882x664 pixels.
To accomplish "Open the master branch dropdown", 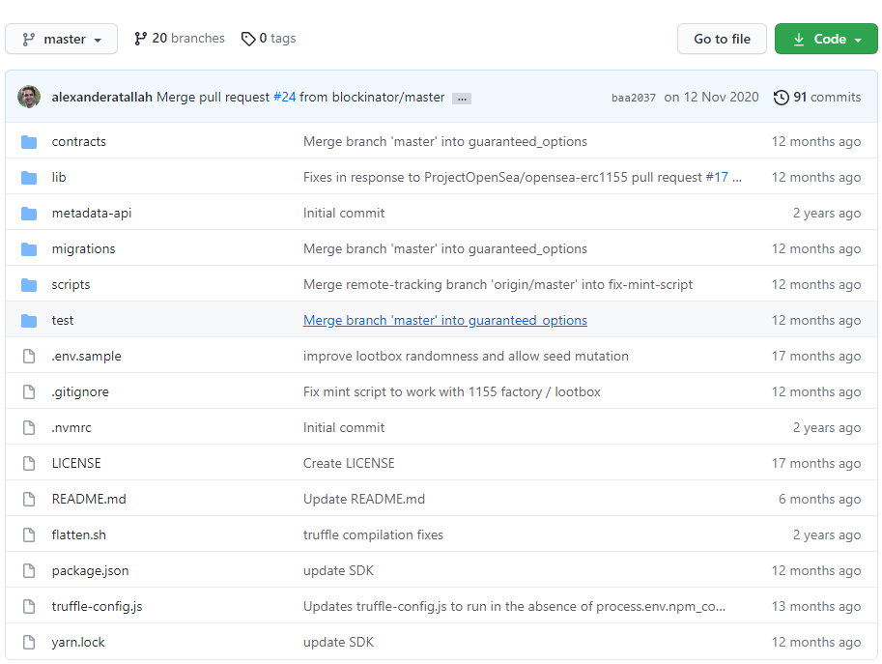I will click(62, 40).
